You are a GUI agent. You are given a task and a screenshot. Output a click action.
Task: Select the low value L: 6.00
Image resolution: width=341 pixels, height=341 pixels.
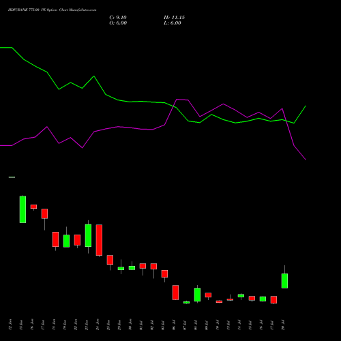[x=173, y=23]
